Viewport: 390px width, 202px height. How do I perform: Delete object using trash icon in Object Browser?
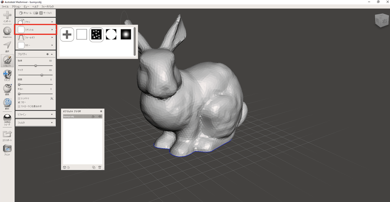click(x=100, y=167)
